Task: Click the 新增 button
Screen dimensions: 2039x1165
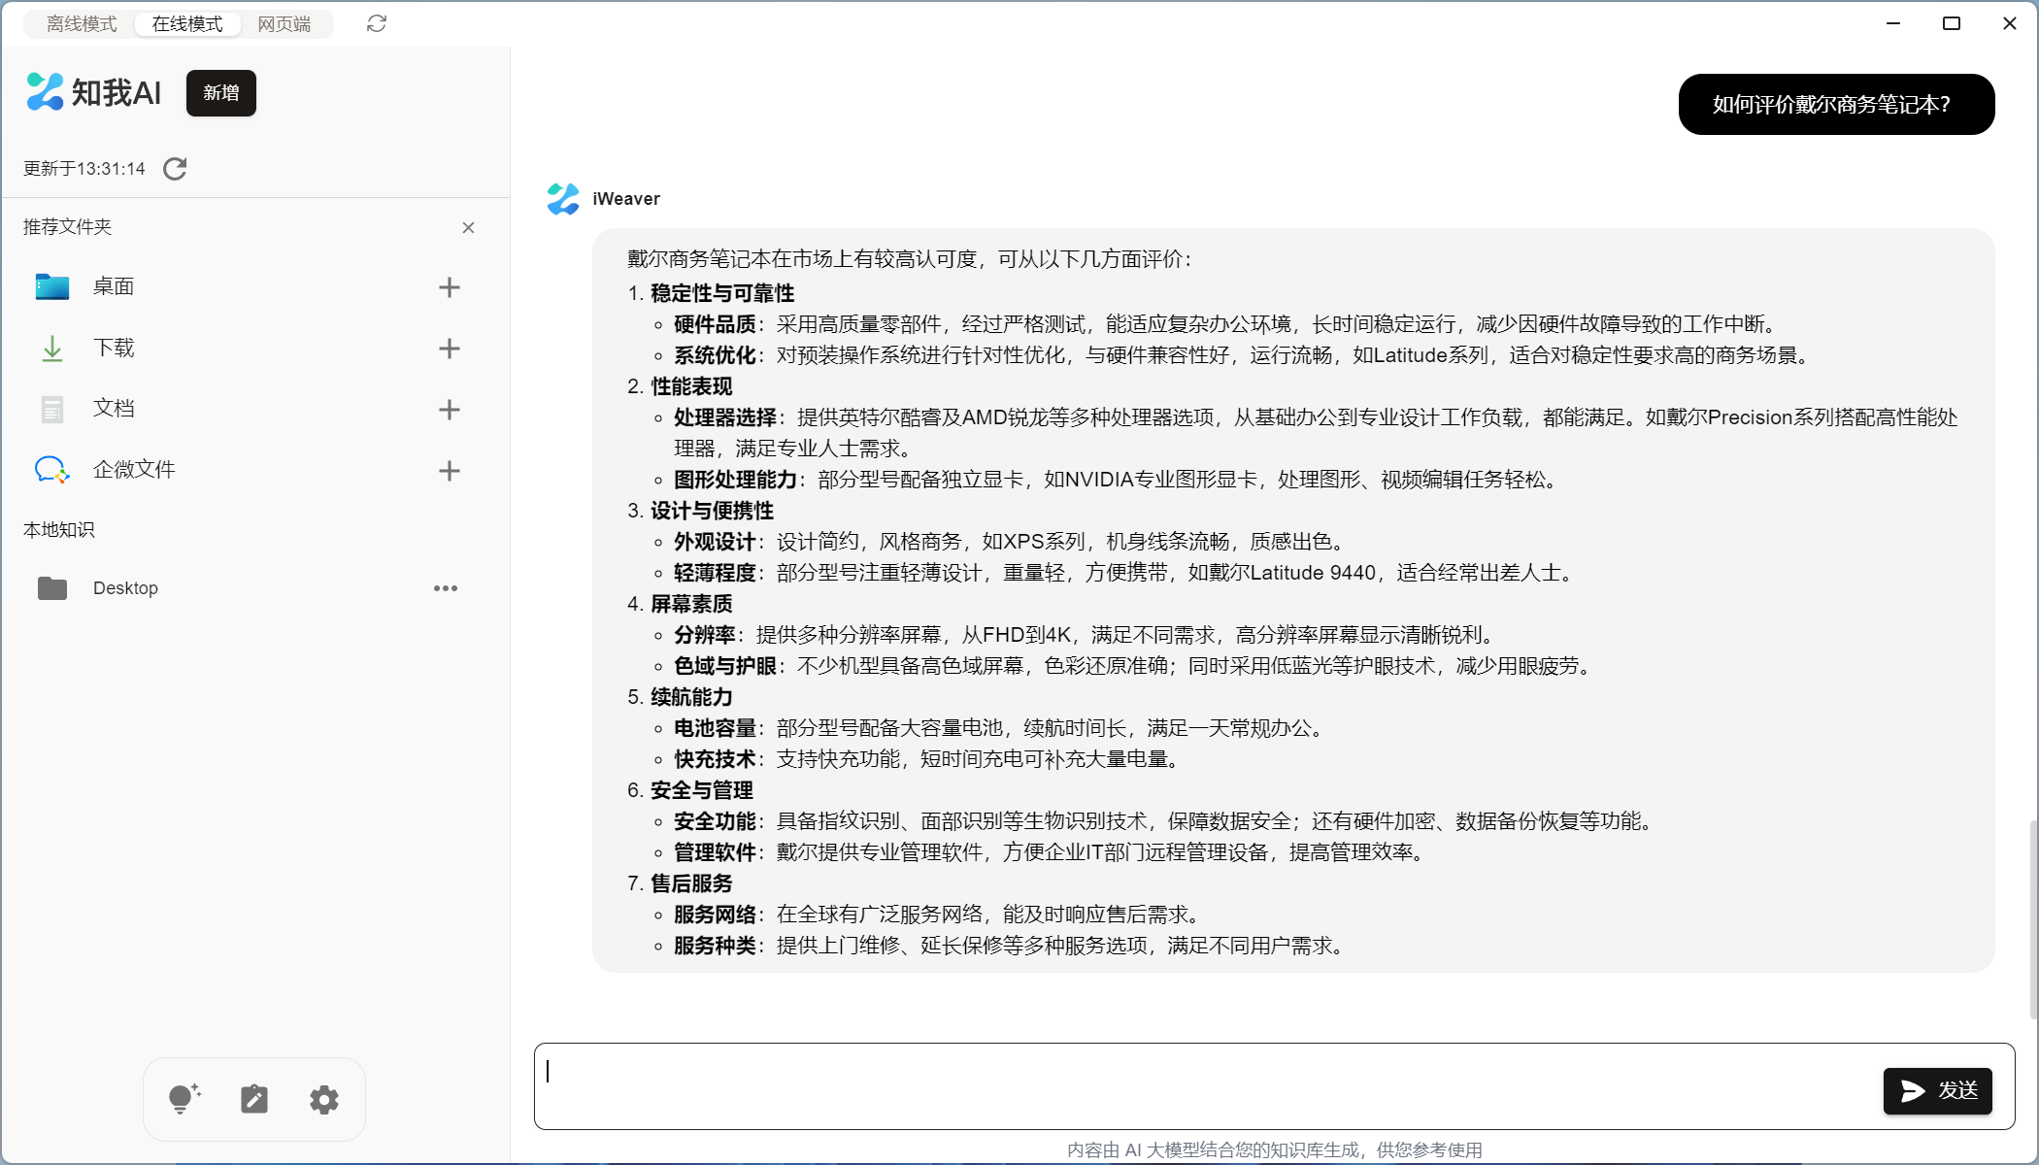Action: [221, 93]
